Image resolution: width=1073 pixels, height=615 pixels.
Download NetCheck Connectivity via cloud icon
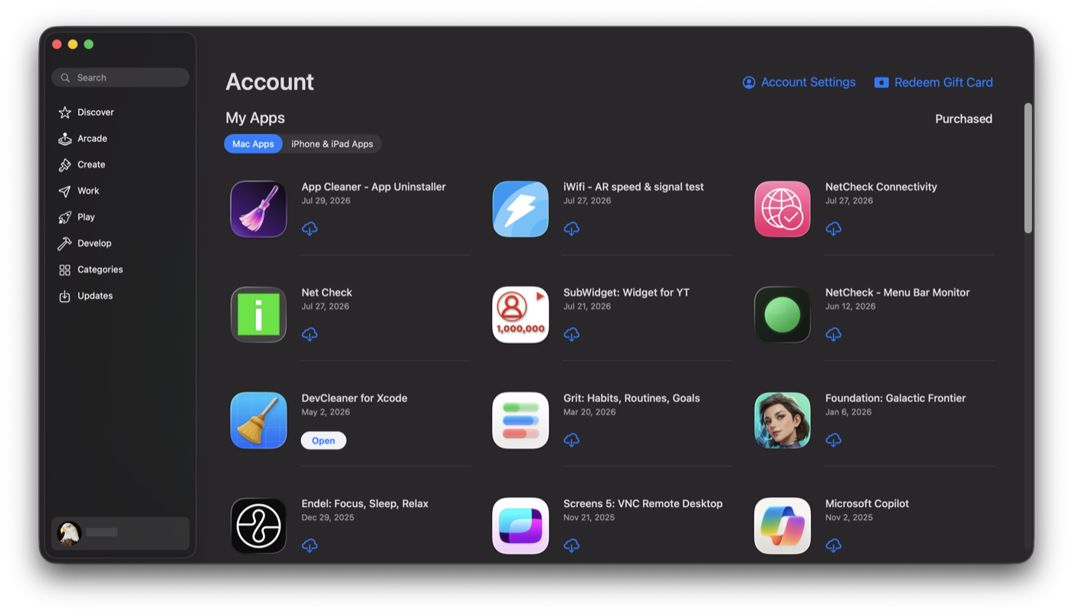point(834,228)
